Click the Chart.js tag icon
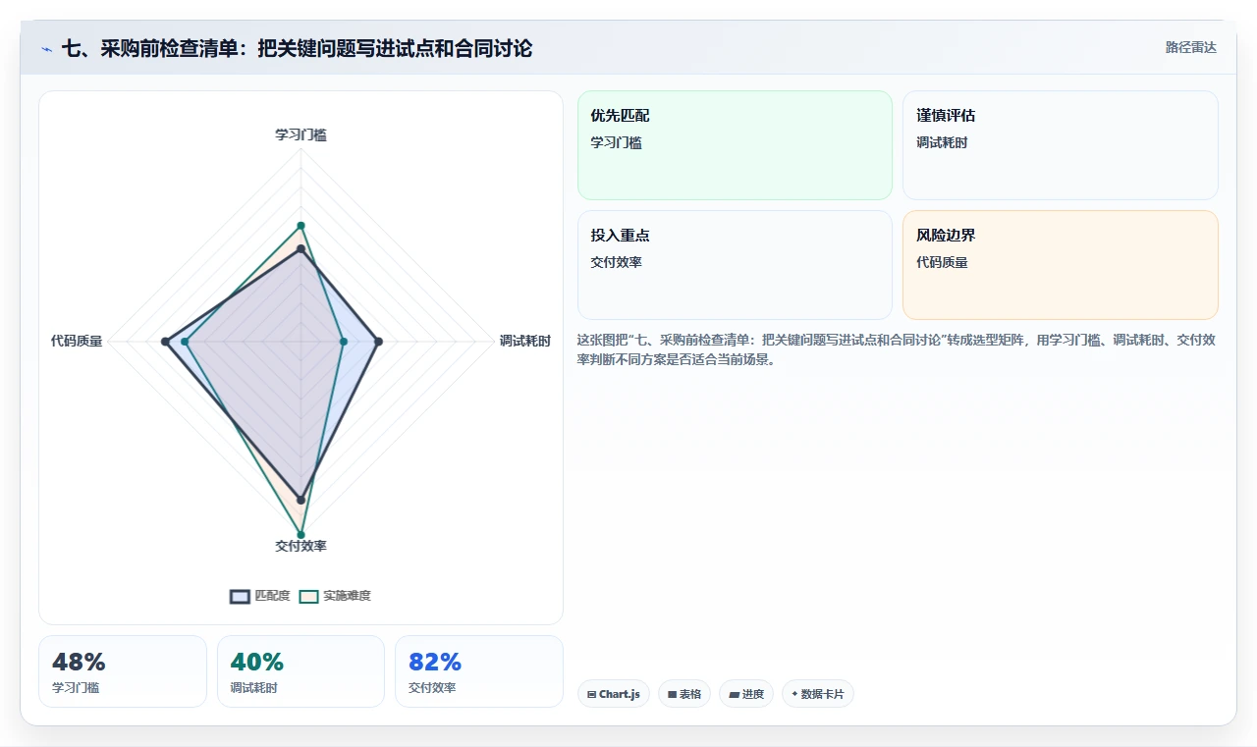Image resolution: width=1257 pixels, height=747 pixels. pos(592,694)
